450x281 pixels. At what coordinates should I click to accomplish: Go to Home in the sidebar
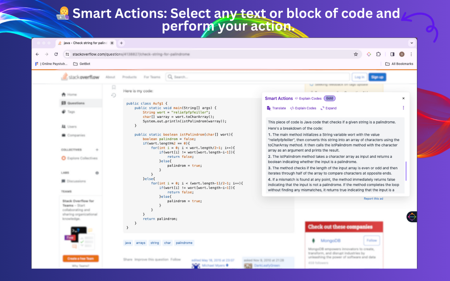[69, 94]
